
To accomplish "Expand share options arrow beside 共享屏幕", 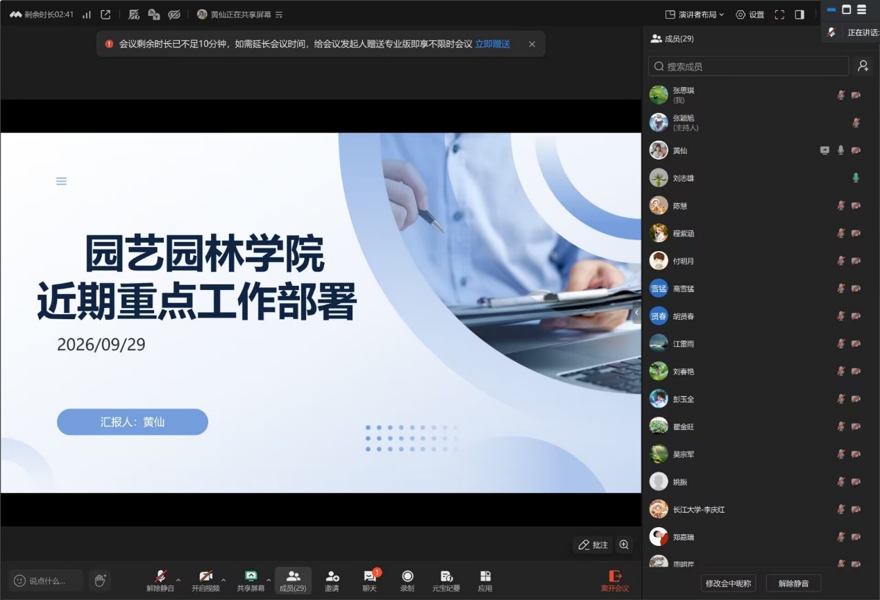I will (269, 579).
